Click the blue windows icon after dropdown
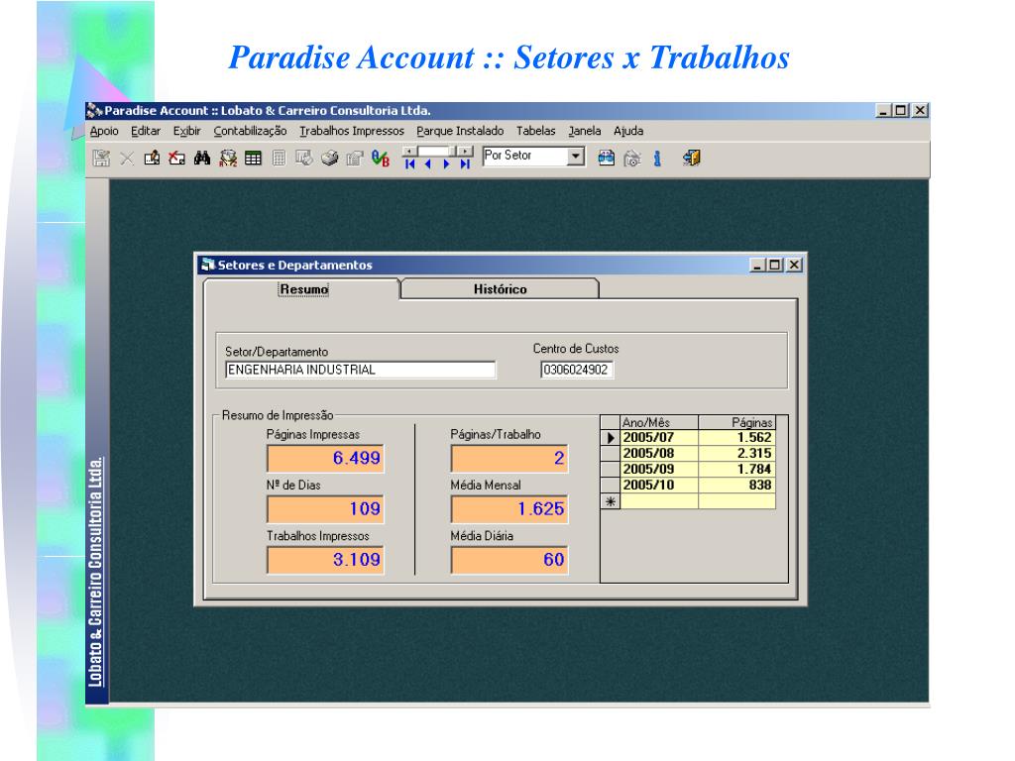The width and height of the screenshot is (1015, 761). [607, 158]
